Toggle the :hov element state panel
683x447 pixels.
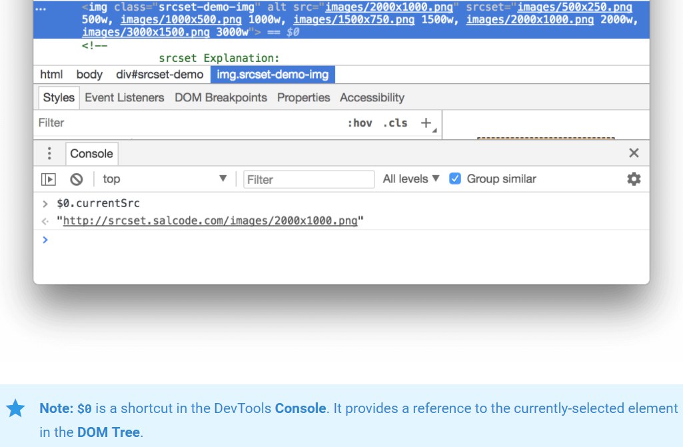click(x=360, y=123)
